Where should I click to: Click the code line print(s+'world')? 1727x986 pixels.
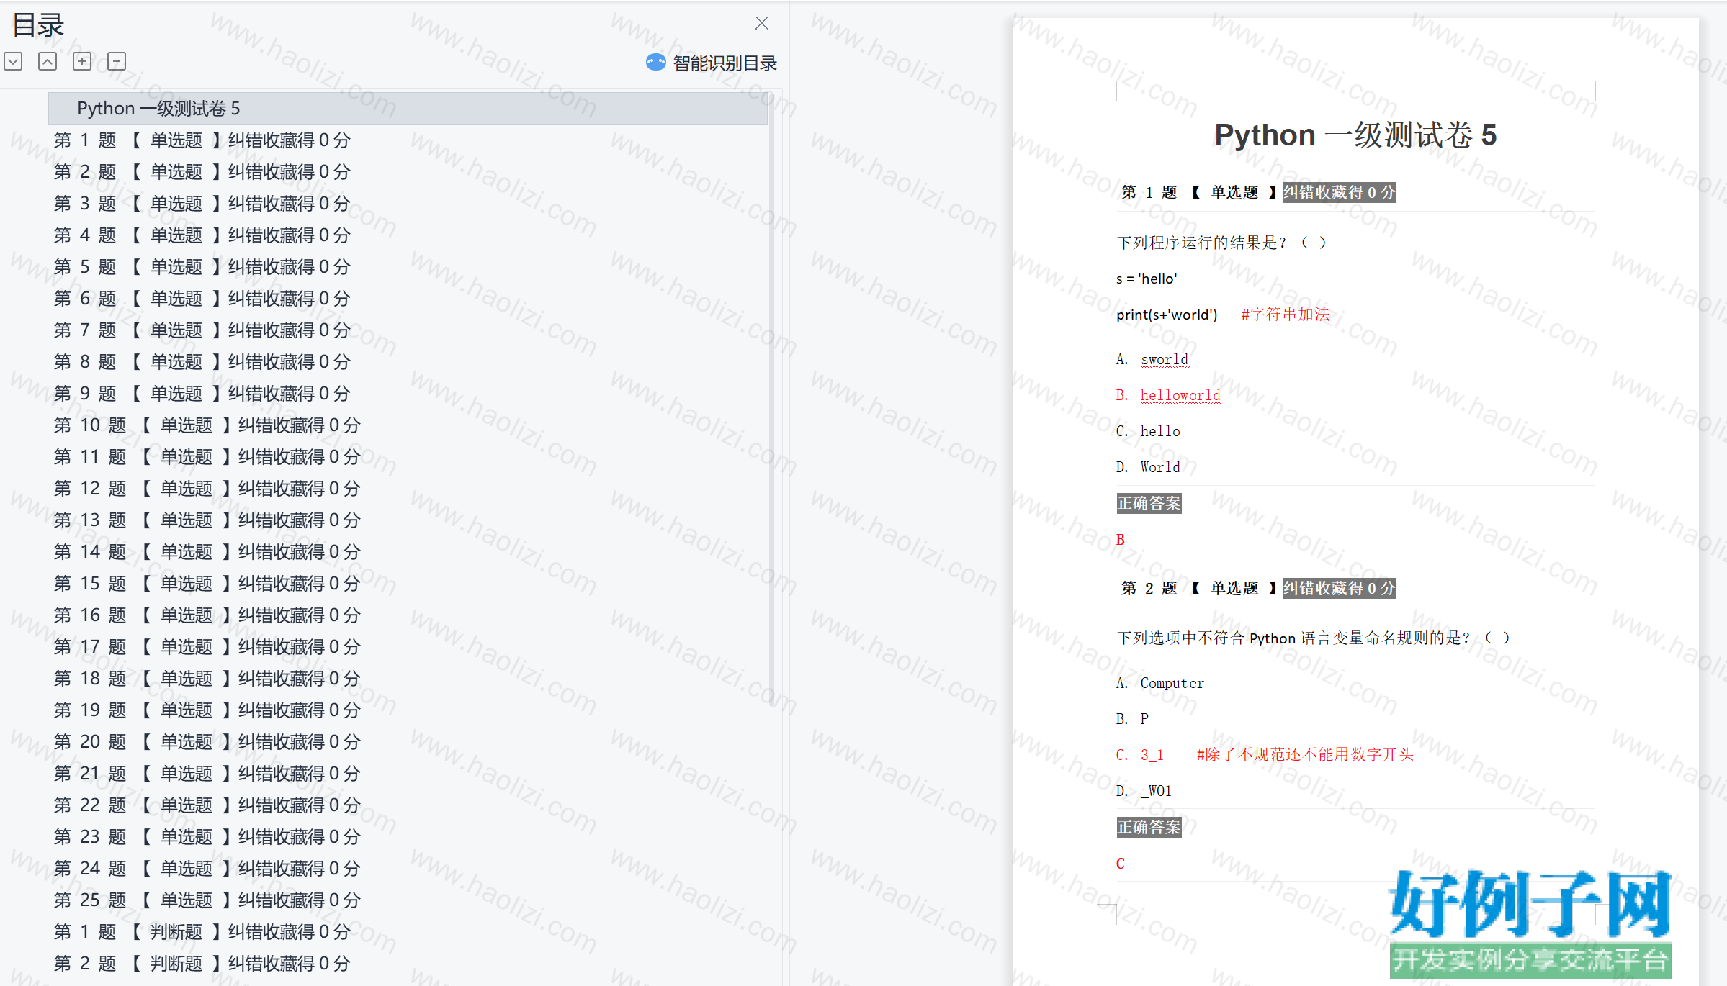pos(1167,315)
